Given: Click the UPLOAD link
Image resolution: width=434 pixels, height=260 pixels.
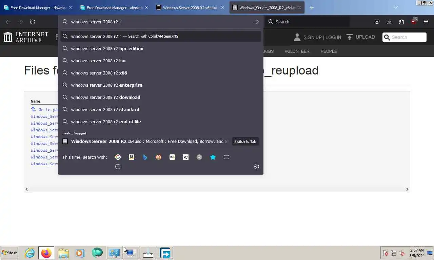Looking at the screenshot, I should pos(365,37).
